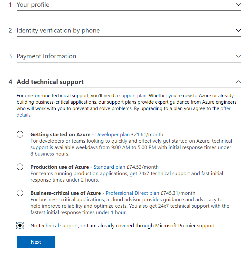Expand Identity verification by phone chevron
The image size is (252, 255).
[x=238, y=31]
